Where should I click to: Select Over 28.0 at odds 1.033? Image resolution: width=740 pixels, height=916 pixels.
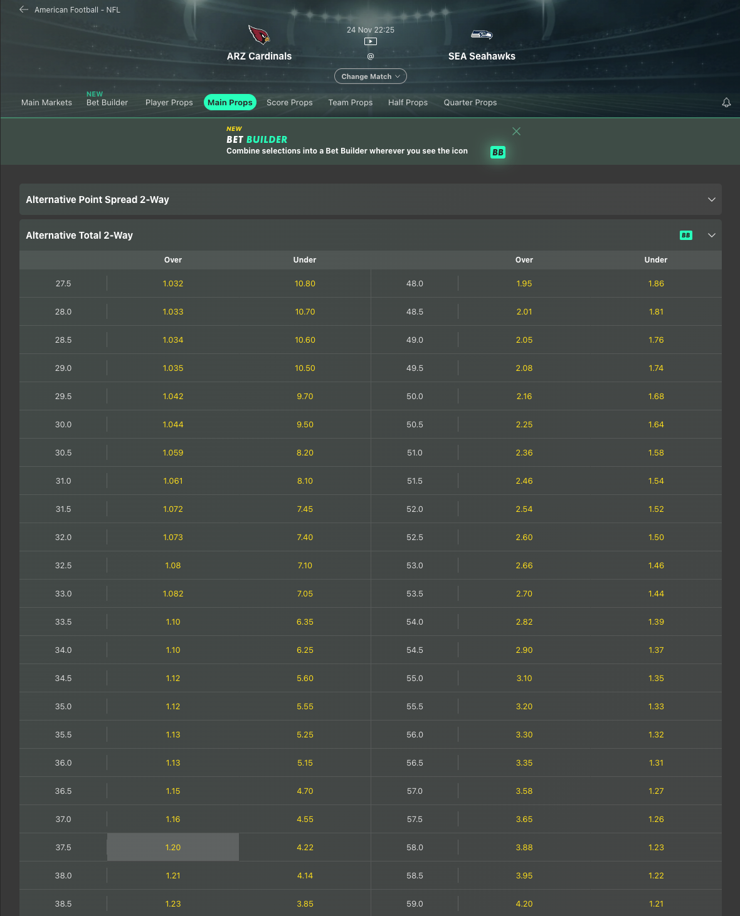point(173,311)
